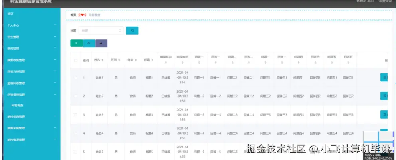Sort table by 回答二 column arrows
This screenshot has width=396, height=160.
pos(249,62)
